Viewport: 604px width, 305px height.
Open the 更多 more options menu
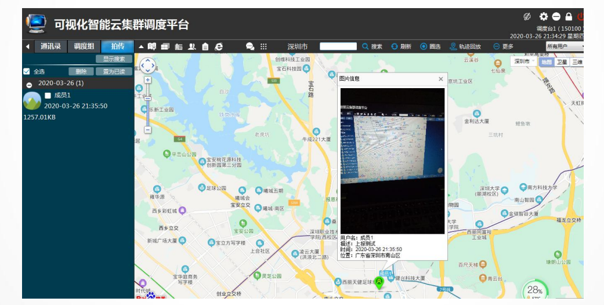503,46
